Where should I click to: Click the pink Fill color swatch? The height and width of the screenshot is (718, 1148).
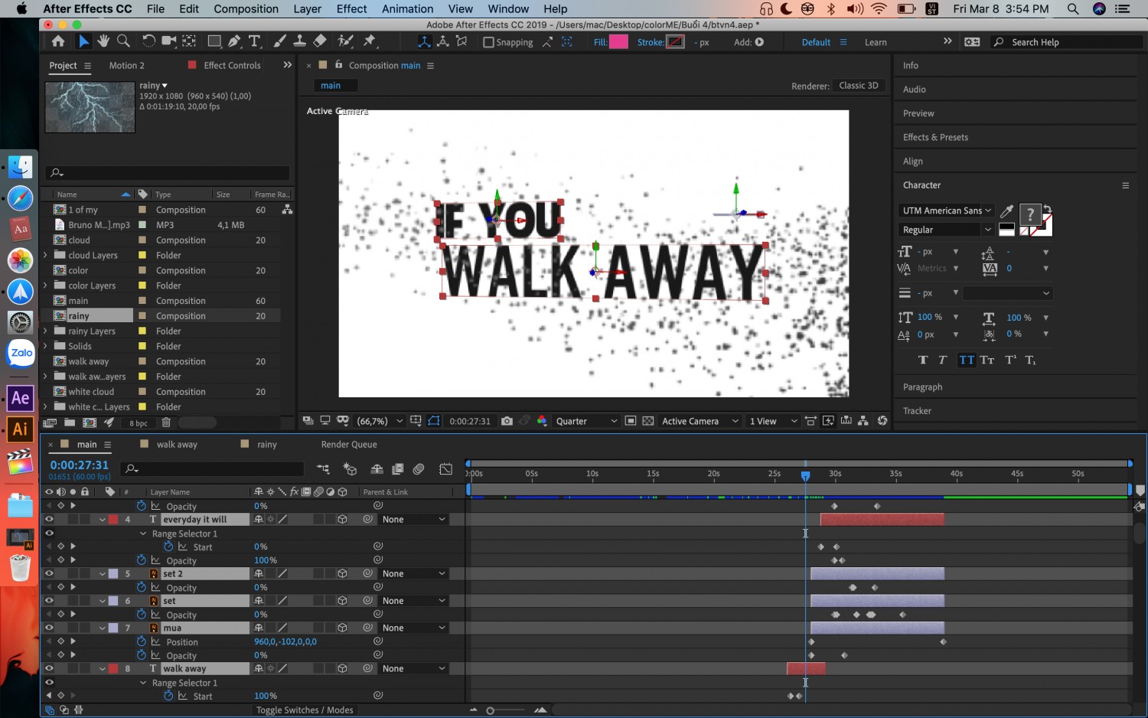[618, 42]
